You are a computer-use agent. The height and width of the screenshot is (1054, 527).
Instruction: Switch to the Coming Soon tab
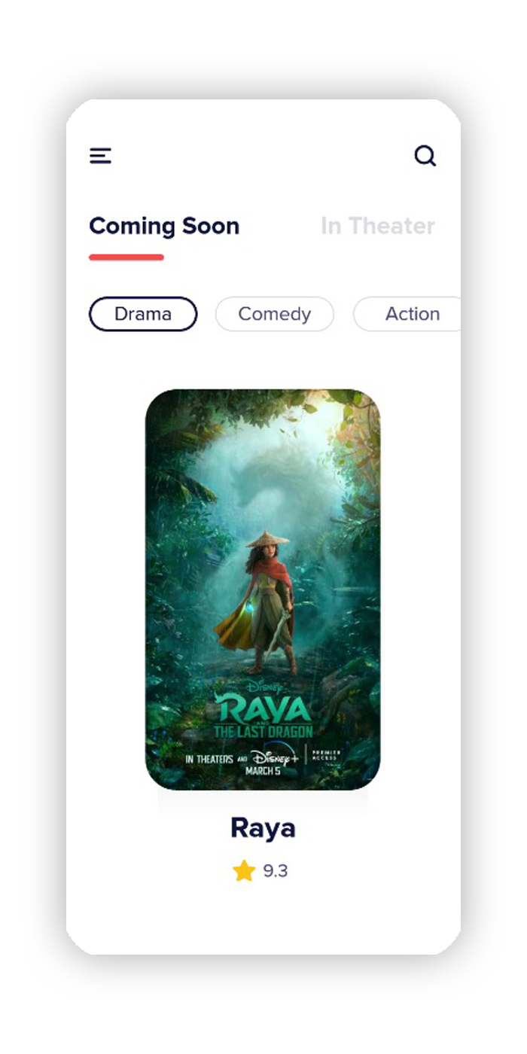[x=164, y=226]
